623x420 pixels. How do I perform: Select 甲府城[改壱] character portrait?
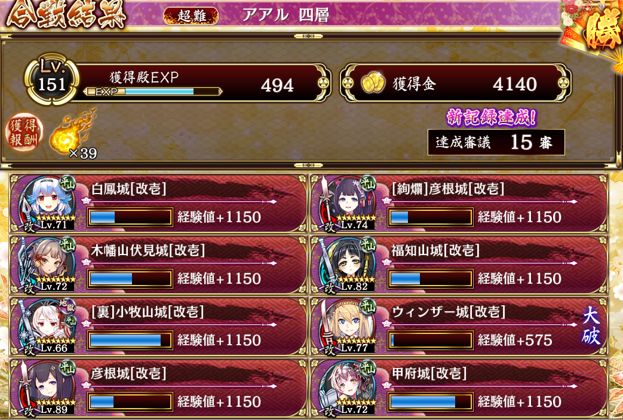click(346, 387)
